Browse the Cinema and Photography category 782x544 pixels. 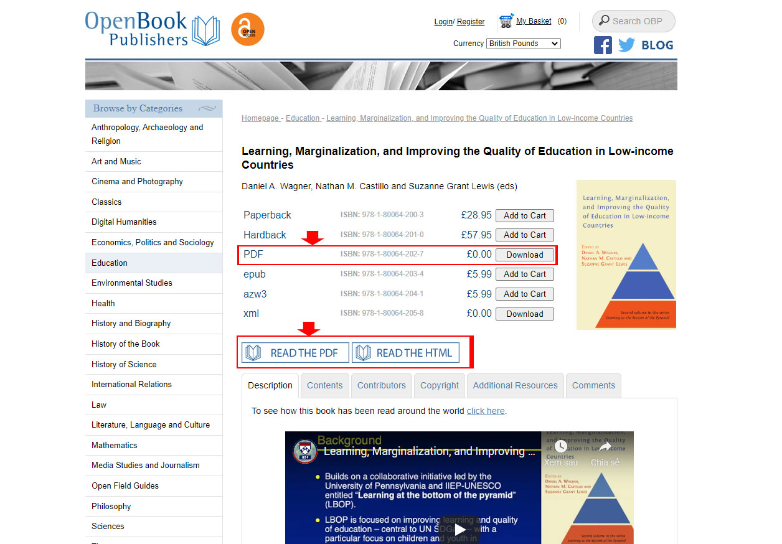coord(154,182)
